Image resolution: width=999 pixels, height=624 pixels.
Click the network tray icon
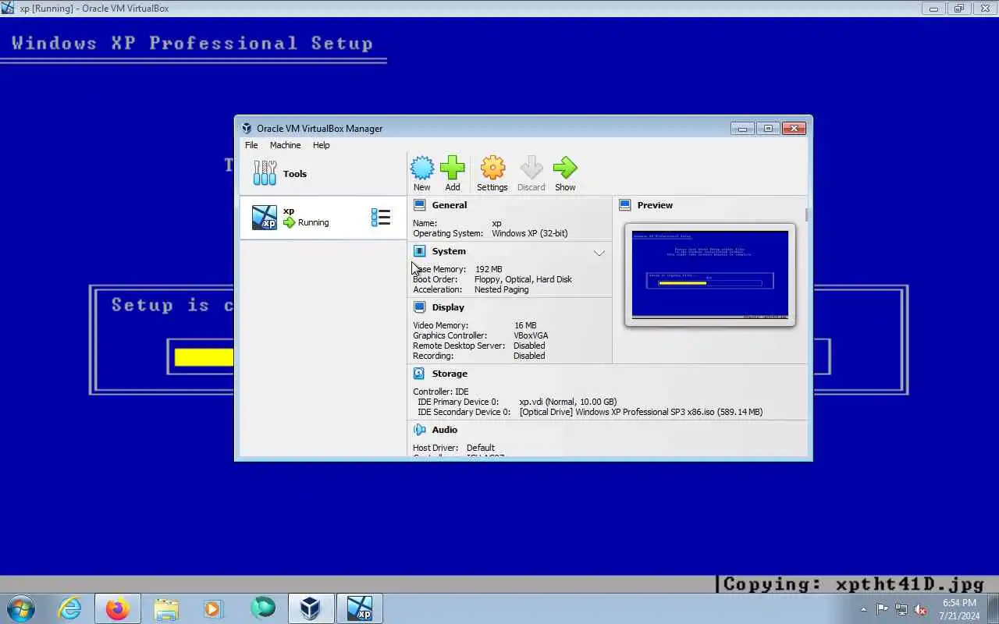tap(901, 609)
